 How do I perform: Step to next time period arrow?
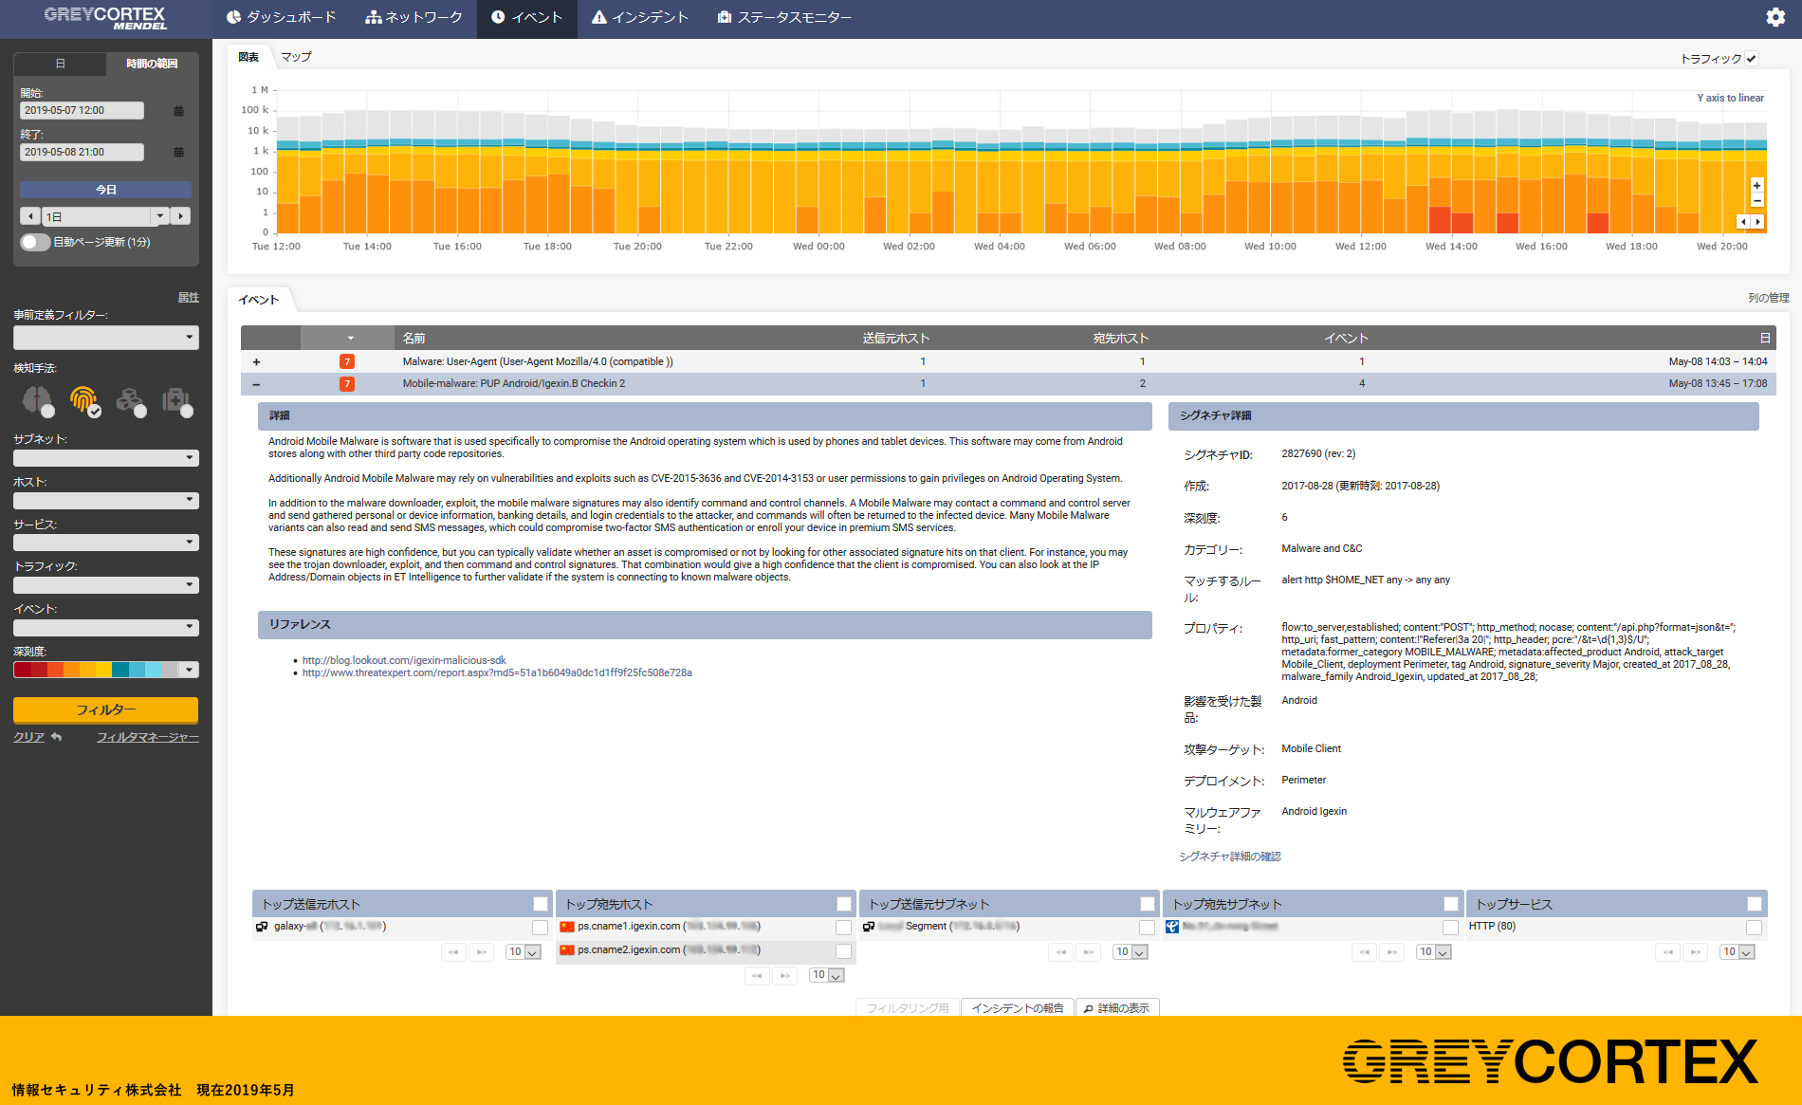click(x=181, y=216)
